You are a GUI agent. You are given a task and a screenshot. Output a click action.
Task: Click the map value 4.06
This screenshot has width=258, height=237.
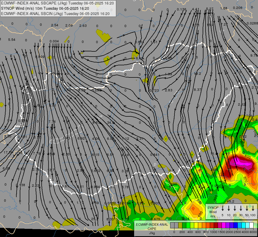click(x=96, y=139)
